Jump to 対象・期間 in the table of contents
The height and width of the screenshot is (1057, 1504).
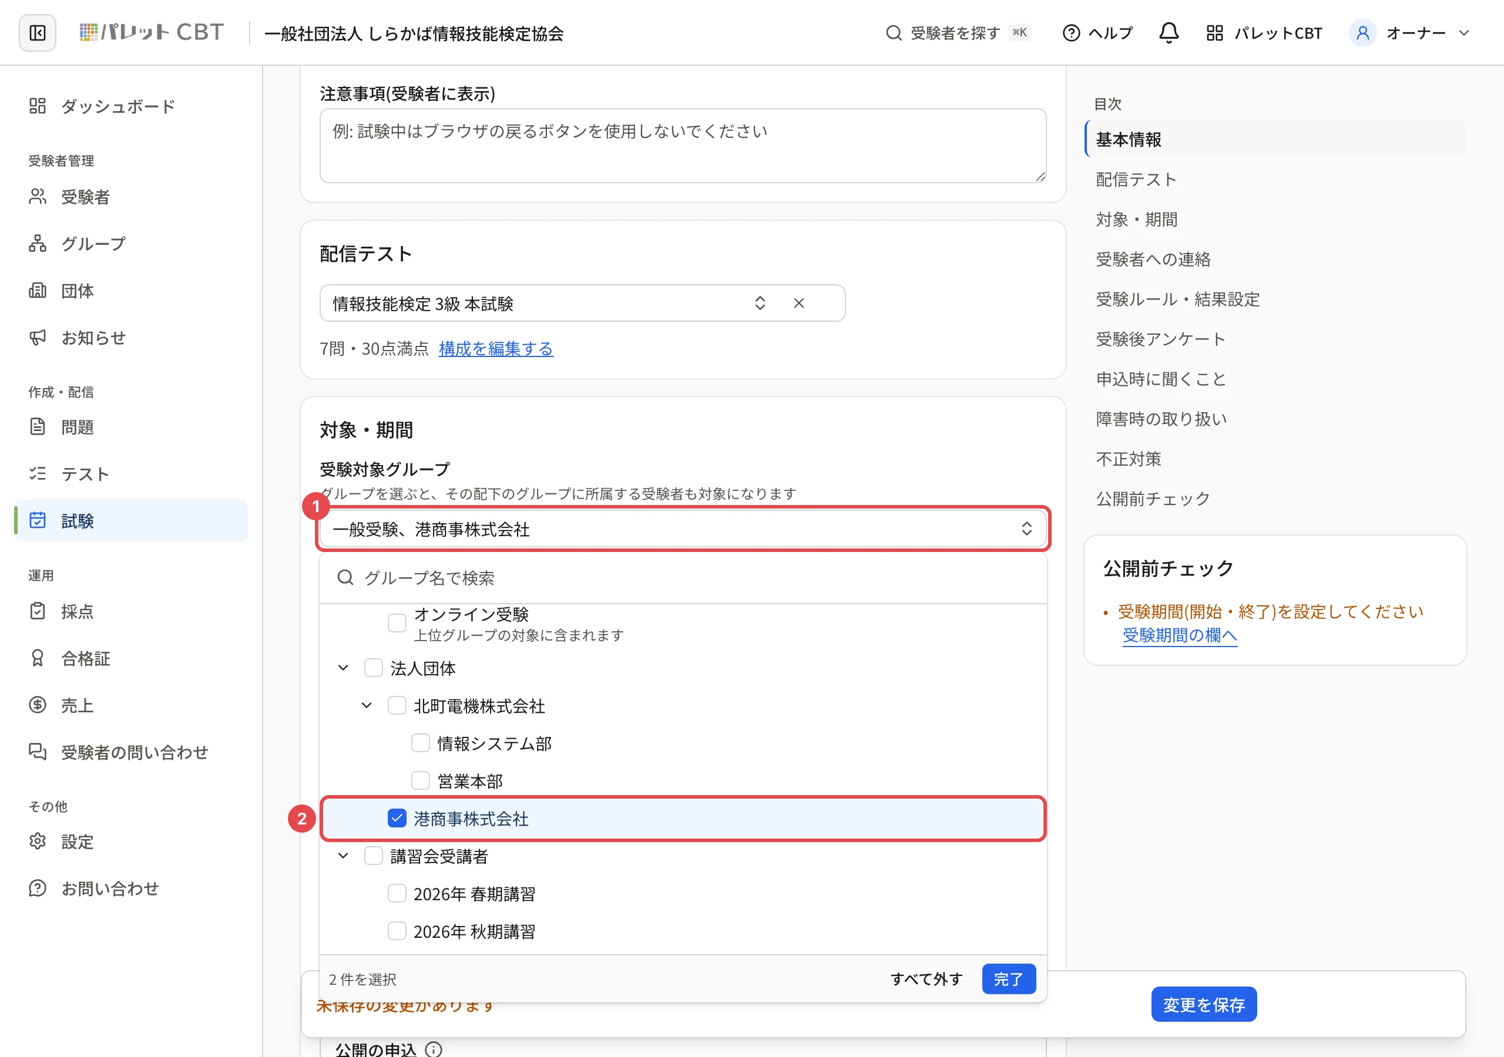tap(1136, 220)
